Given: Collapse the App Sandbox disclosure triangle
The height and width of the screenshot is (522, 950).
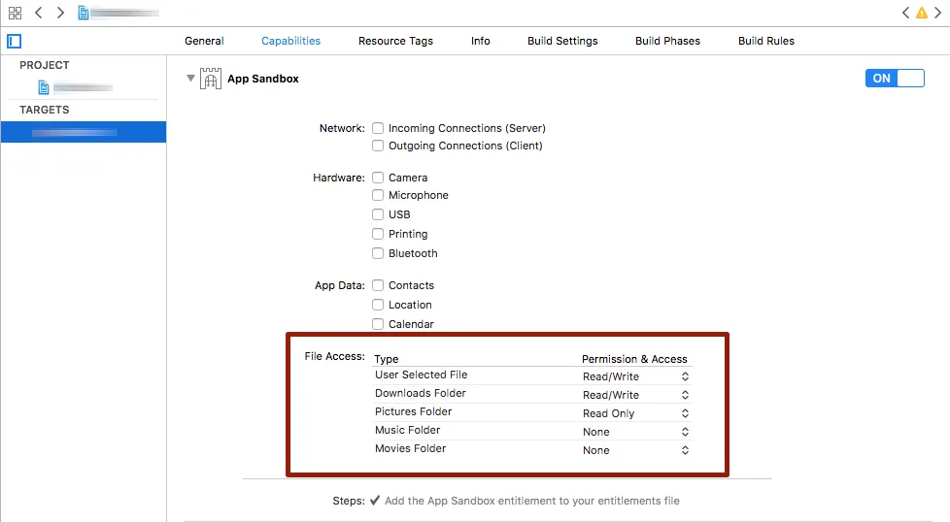Looking at the screenshot, I should coord(191,79).
